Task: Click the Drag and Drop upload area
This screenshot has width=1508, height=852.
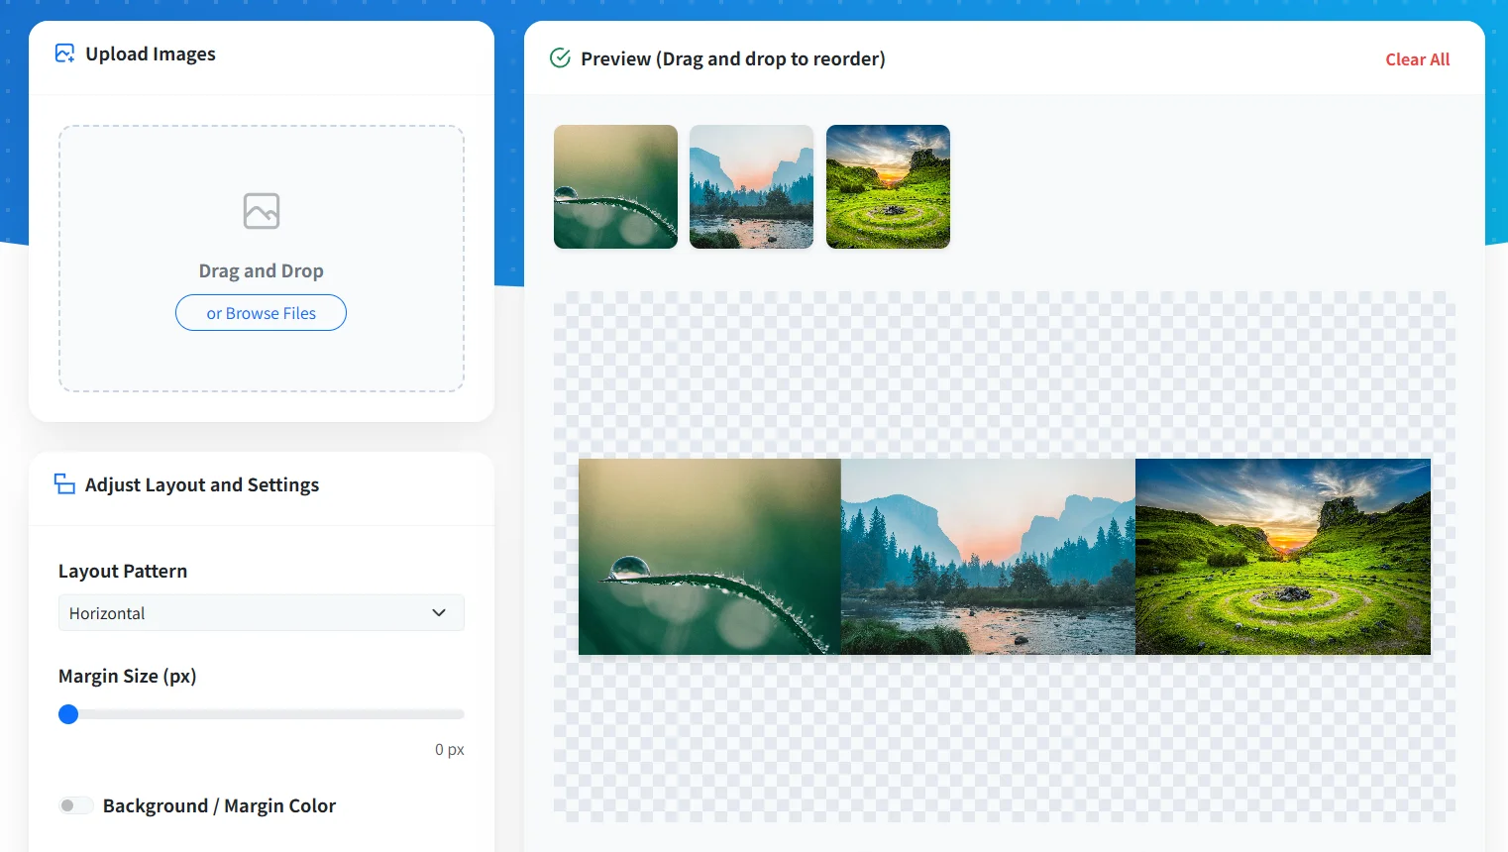Action: [x=262, y=259]
